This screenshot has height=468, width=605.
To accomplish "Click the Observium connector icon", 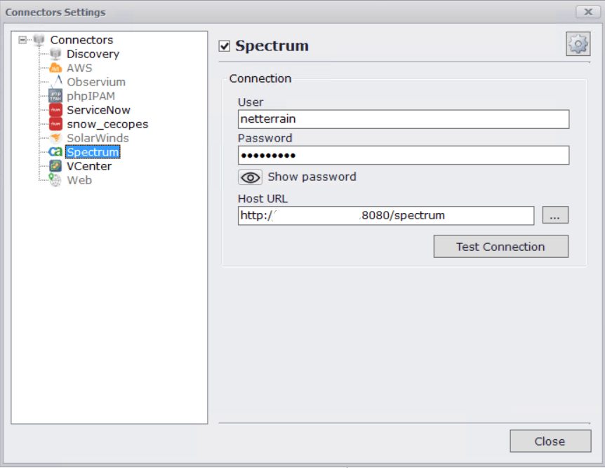I will tap(57, 82).
